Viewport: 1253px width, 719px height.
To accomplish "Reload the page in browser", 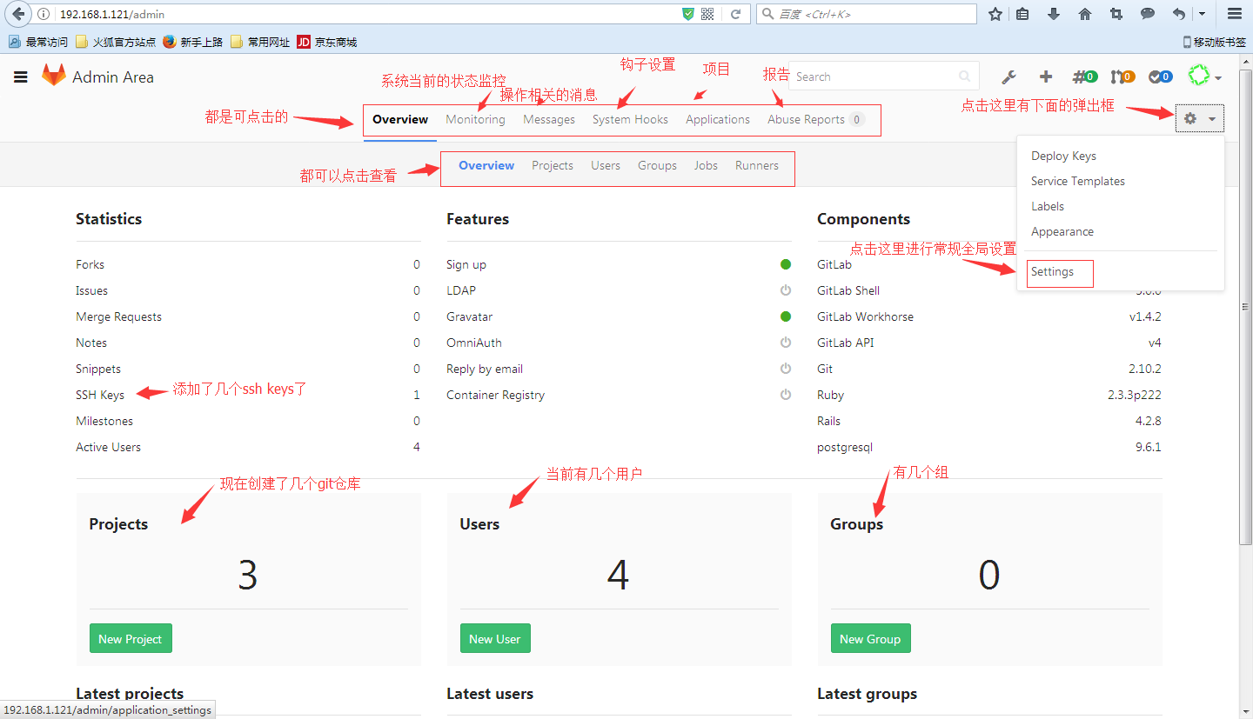I will pyautogui.click(x=735, y=14).
